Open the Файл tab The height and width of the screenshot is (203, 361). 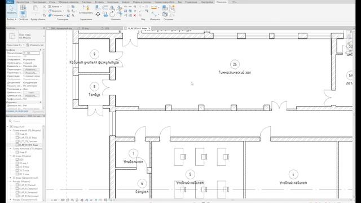click(10, 2)
